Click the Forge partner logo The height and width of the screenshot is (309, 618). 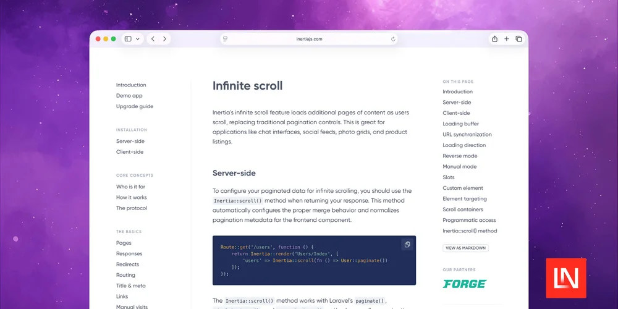465,284
